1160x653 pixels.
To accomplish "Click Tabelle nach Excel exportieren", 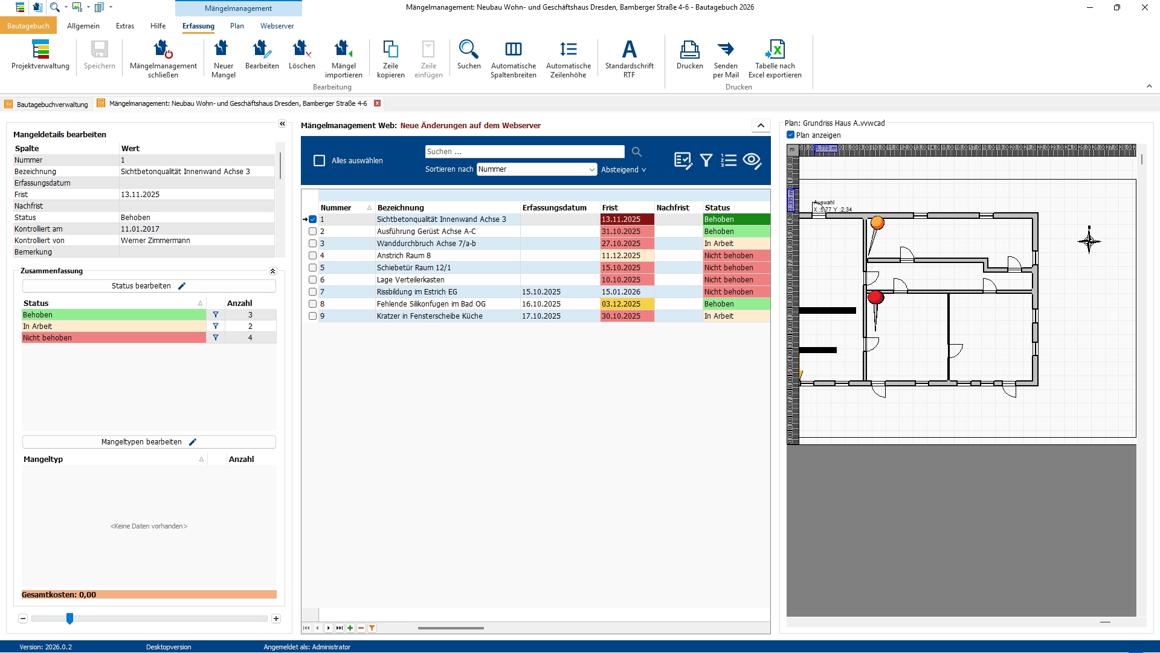I will tap(775, 50).
